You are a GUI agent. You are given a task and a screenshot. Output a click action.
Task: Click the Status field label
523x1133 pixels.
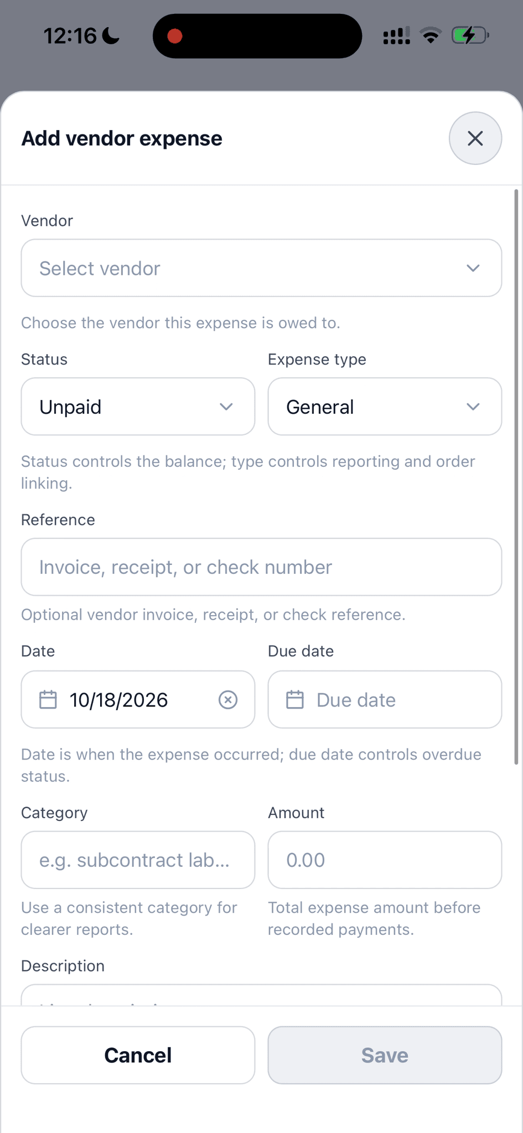44,360
